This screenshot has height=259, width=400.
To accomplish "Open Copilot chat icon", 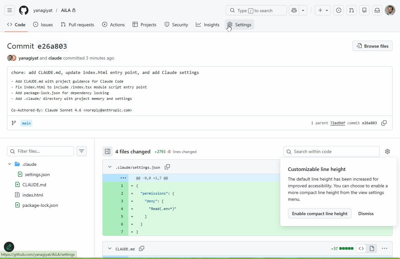I will pyautogui.click(x=294, y=10).
